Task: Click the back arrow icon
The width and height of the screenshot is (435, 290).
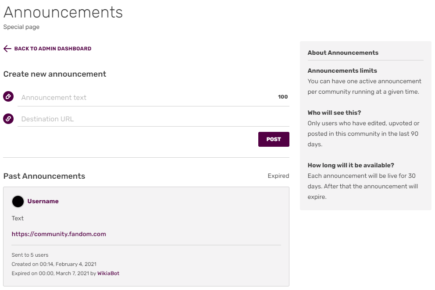Action: click(x=7, y=49)
